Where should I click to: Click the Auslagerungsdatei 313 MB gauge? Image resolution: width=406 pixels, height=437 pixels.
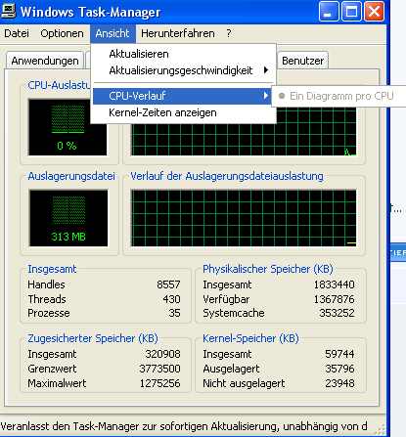(x=68, y=218)
